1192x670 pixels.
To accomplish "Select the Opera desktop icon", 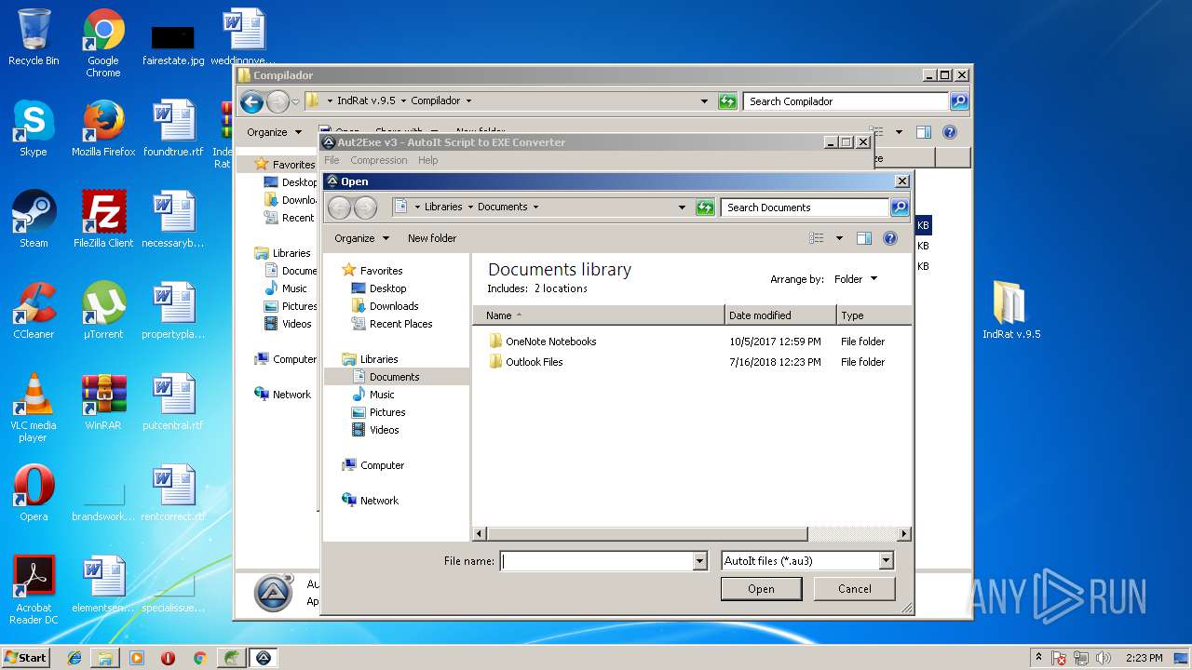I will pos(34,493).
